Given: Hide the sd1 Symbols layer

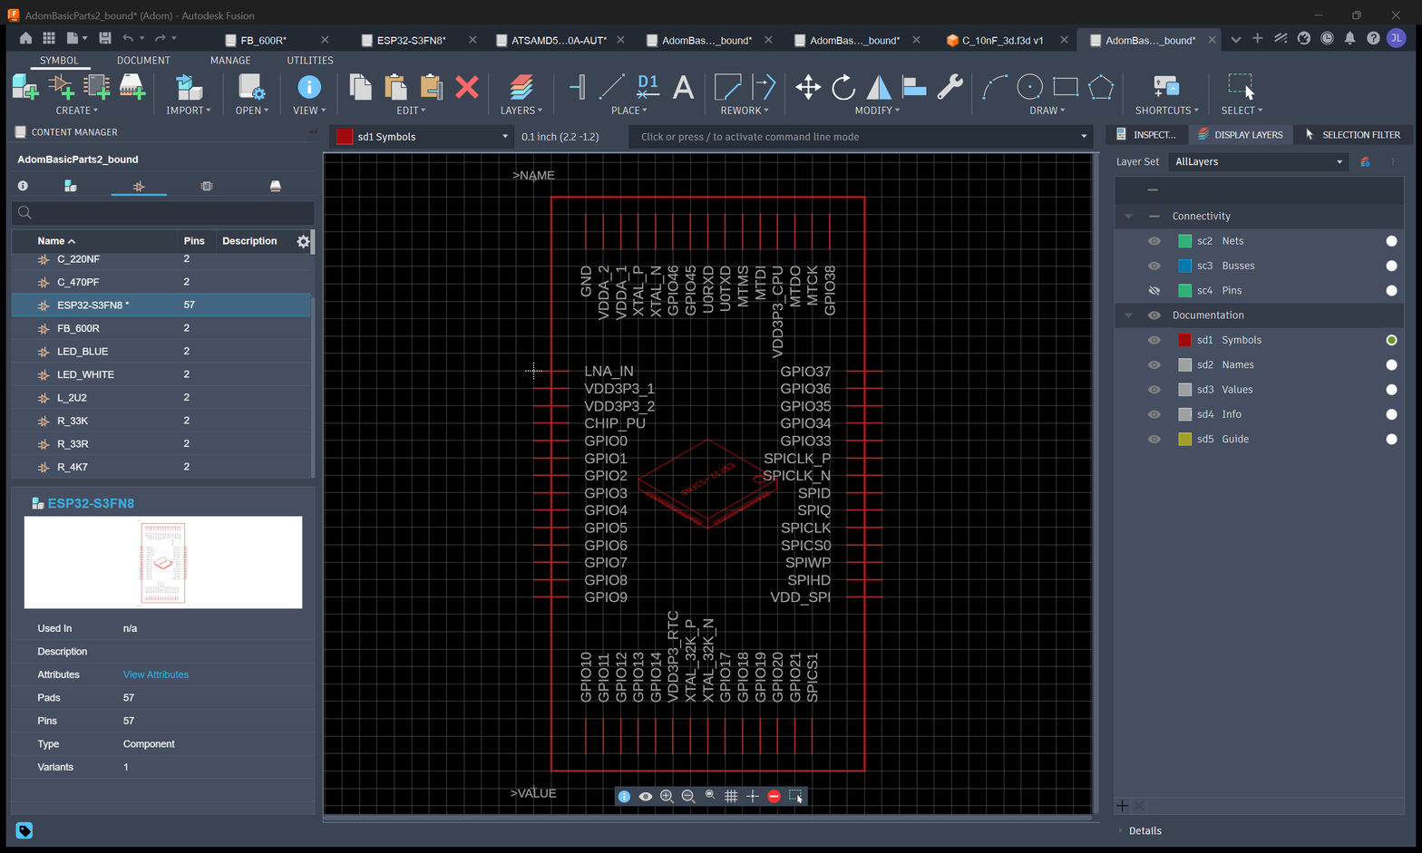Looking at the screenshot, I should [1154, 340].
